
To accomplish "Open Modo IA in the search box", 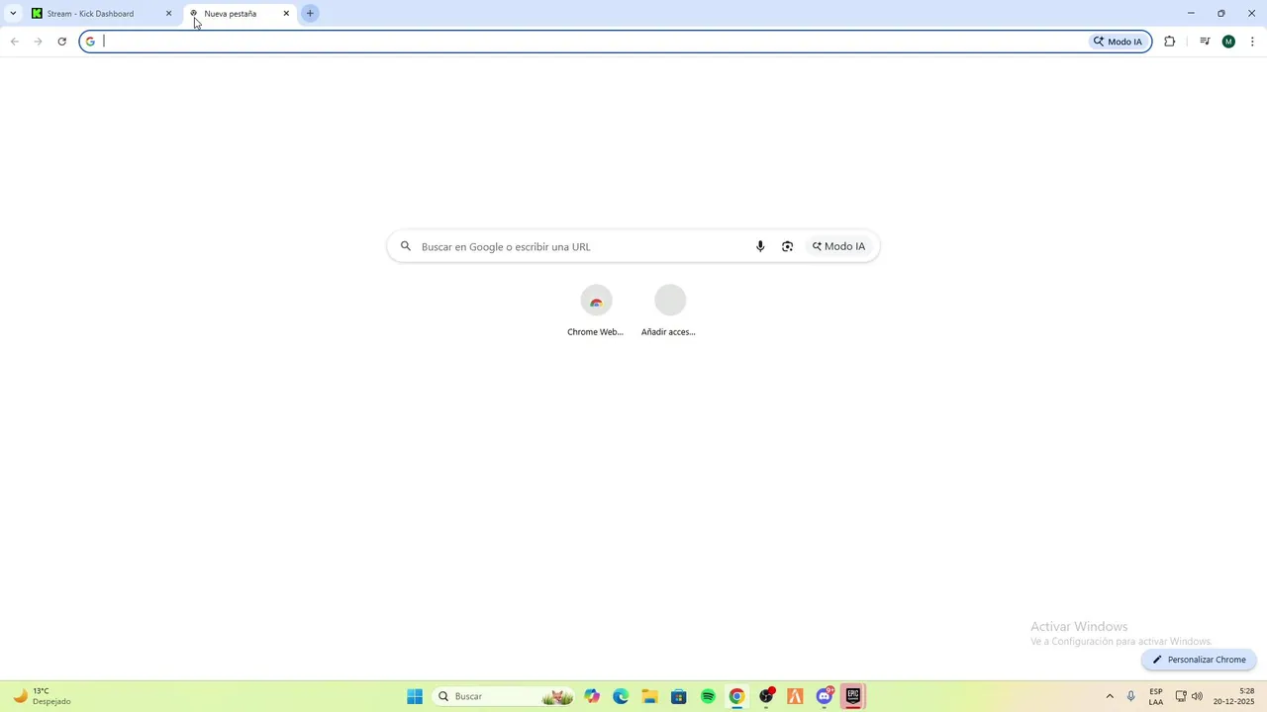I will [838, 246].
